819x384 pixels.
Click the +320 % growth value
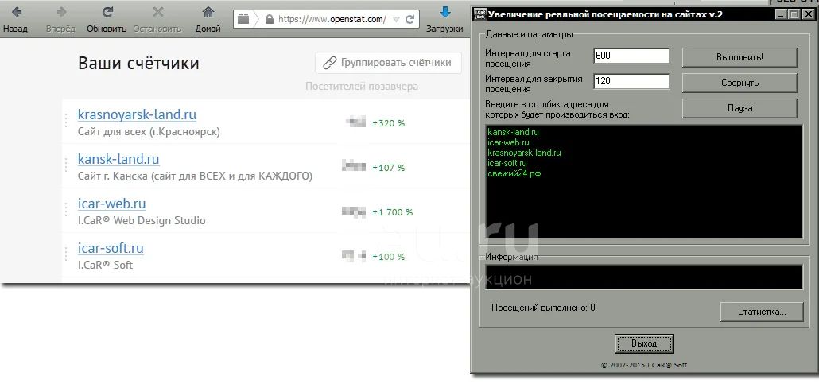pyautogui.click(x=389, y=123)
